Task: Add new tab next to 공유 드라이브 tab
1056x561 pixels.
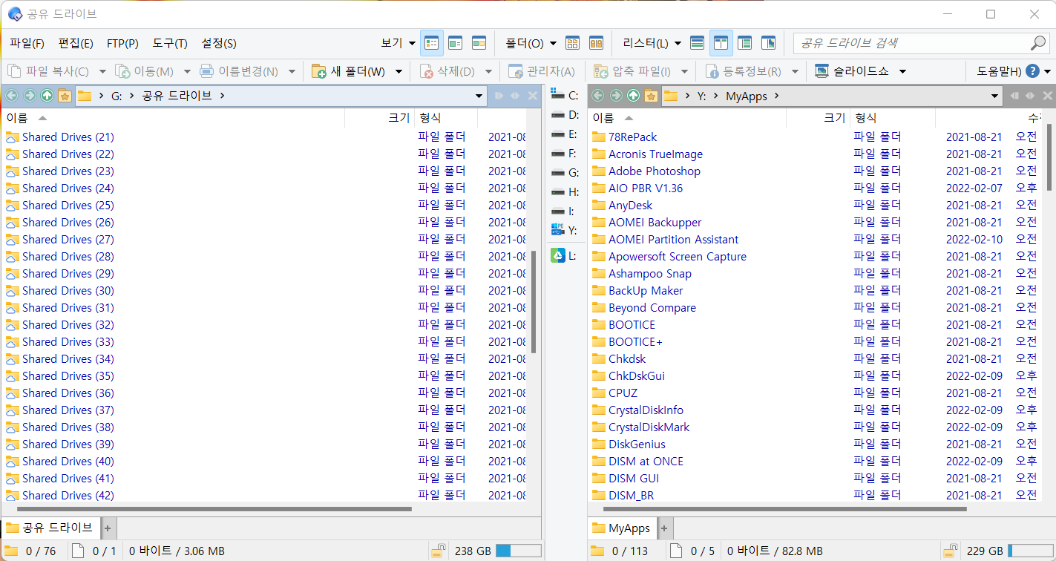Action: click(107, 528)
